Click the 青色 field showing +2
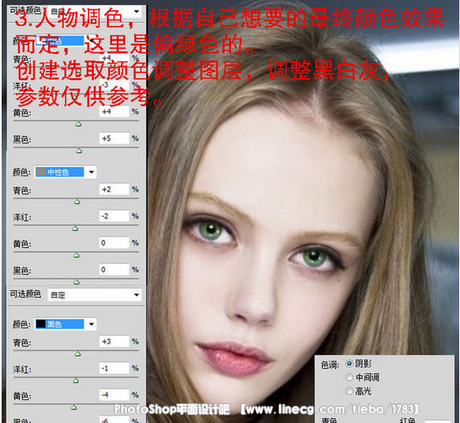460x423 pixels. [x=114, y=189]
